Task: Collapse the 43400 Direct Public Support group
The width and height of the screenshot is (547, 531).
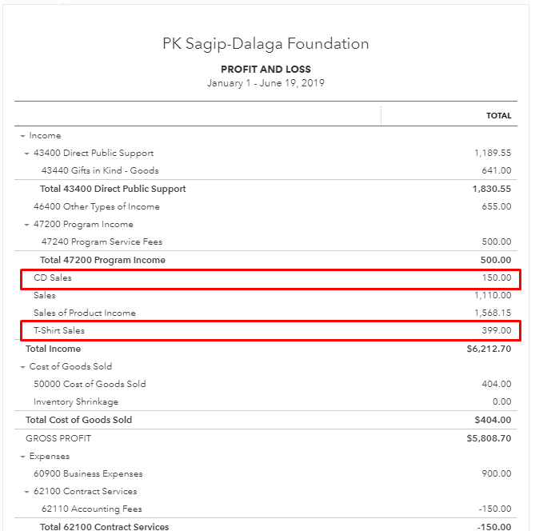Action: (x=27, y=154)
